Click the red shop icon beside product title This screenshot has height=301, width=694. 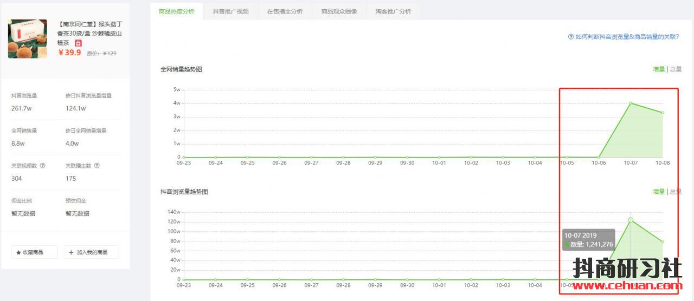point(79,43)
